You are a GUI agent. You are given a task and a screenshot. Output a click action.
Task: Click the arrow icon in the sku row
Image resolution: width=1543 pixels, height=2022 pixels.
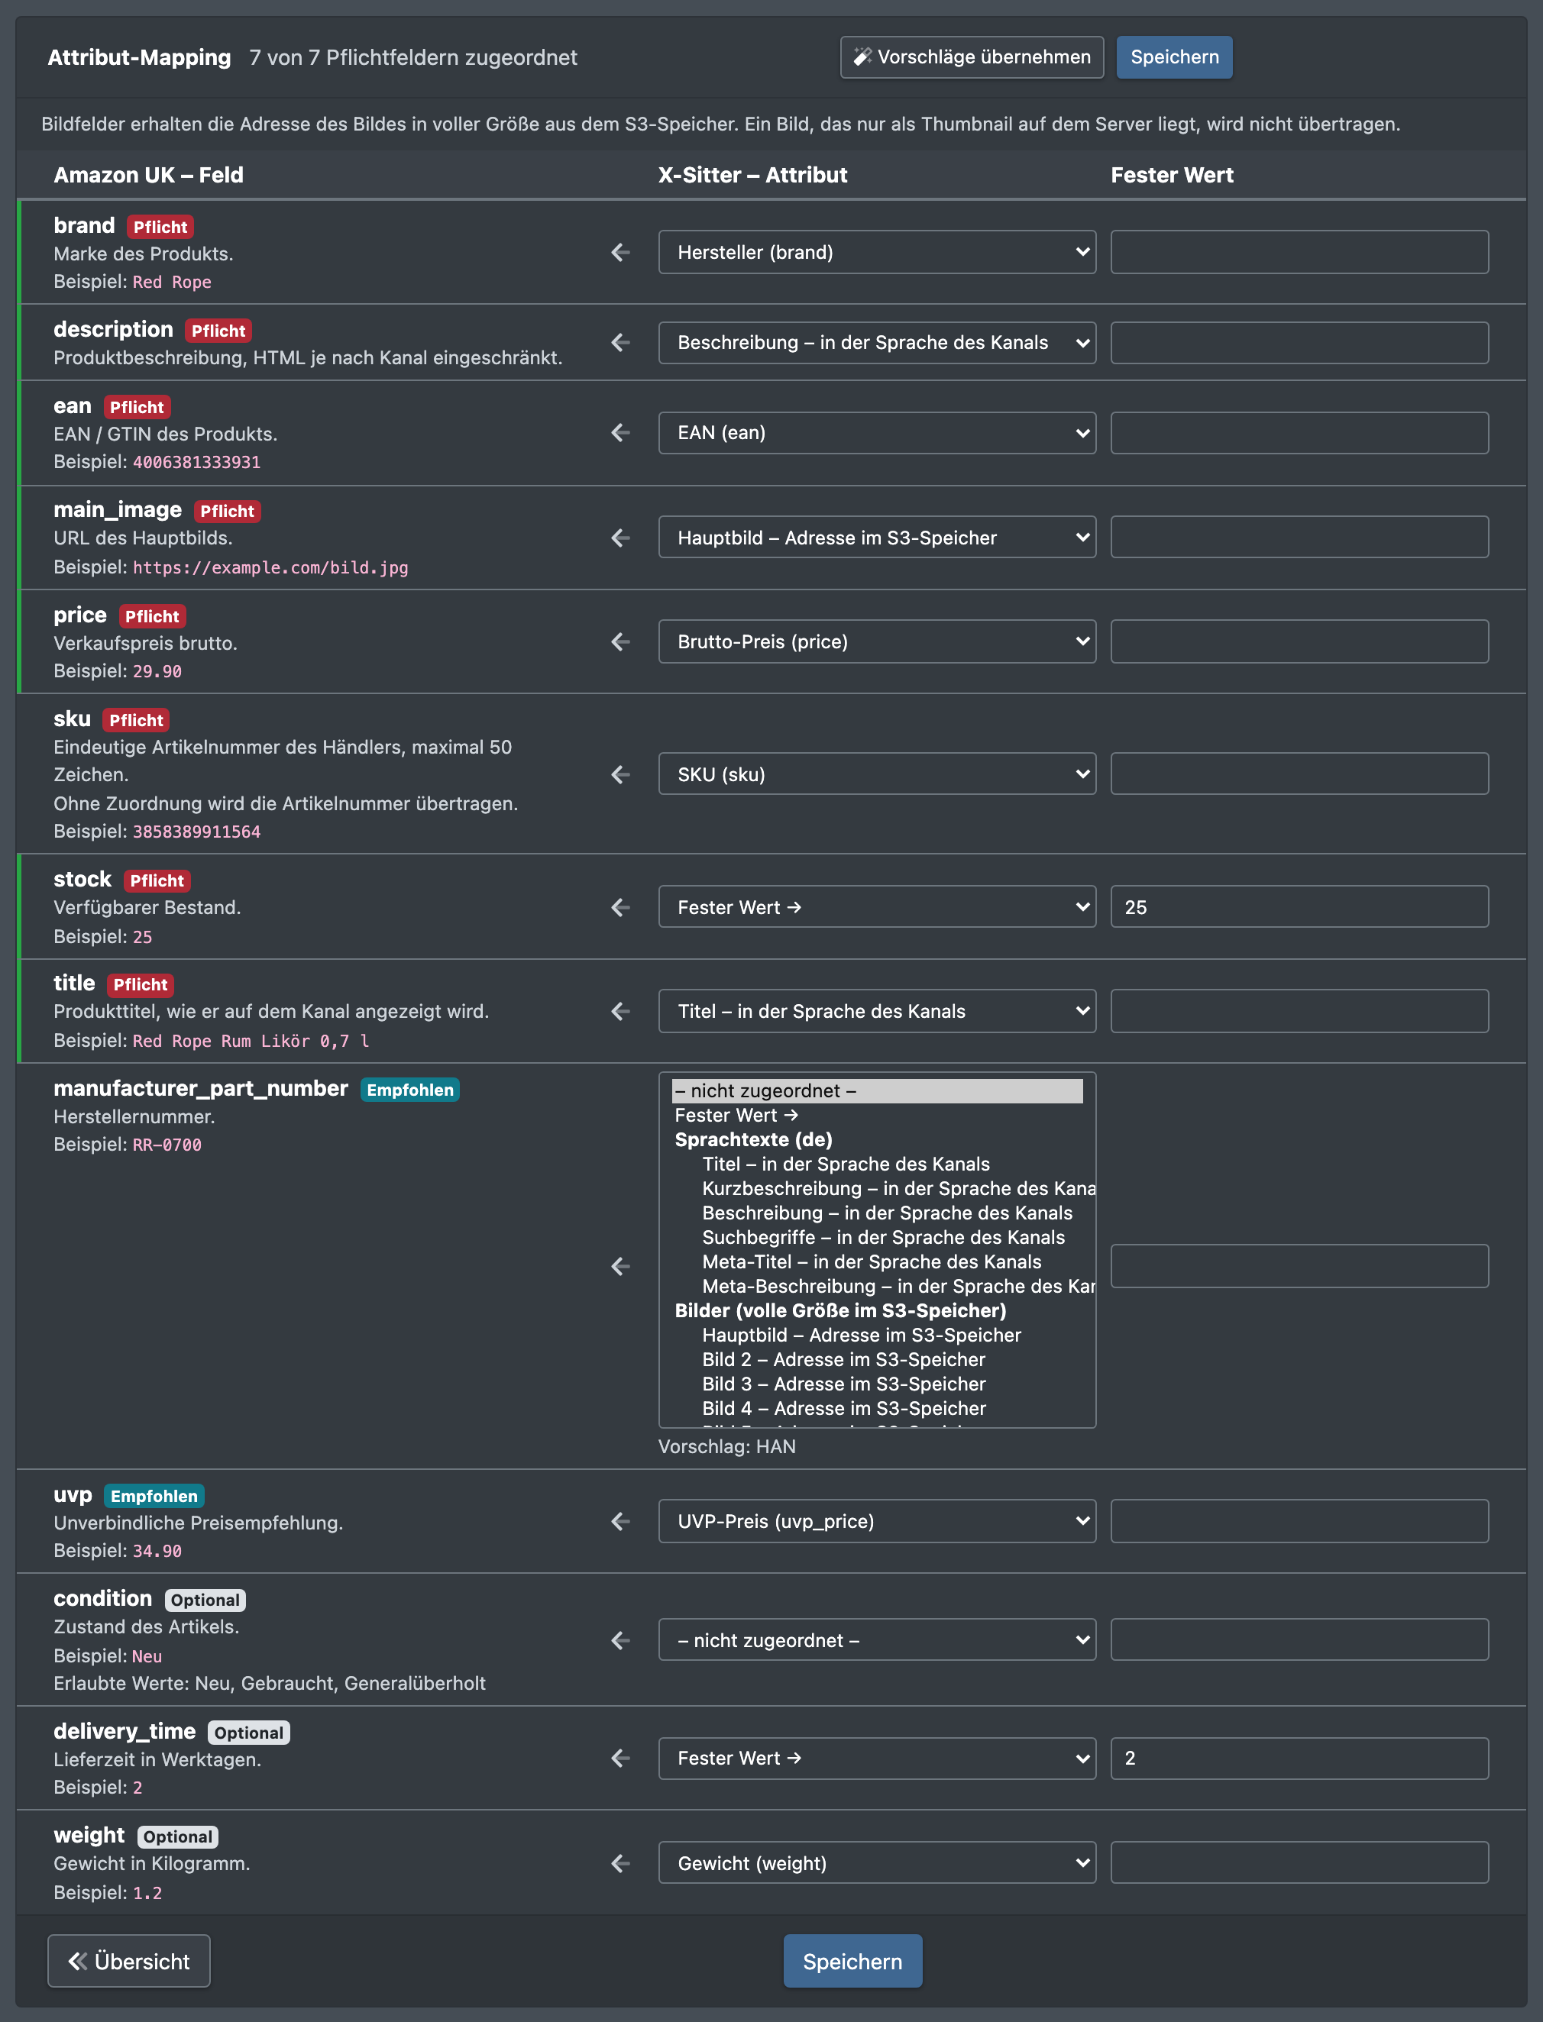coord(621,774)
